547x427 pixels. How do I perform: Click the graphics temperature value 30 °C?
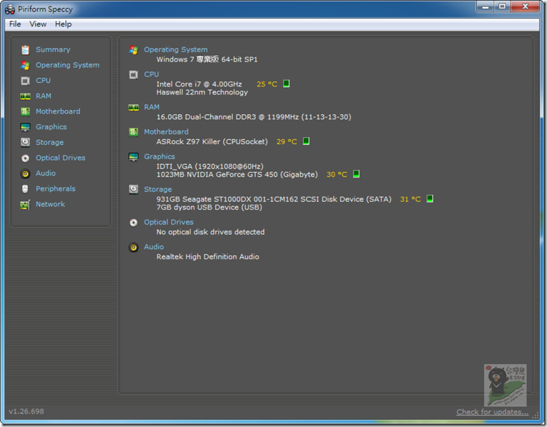click(x=337, y=174)
